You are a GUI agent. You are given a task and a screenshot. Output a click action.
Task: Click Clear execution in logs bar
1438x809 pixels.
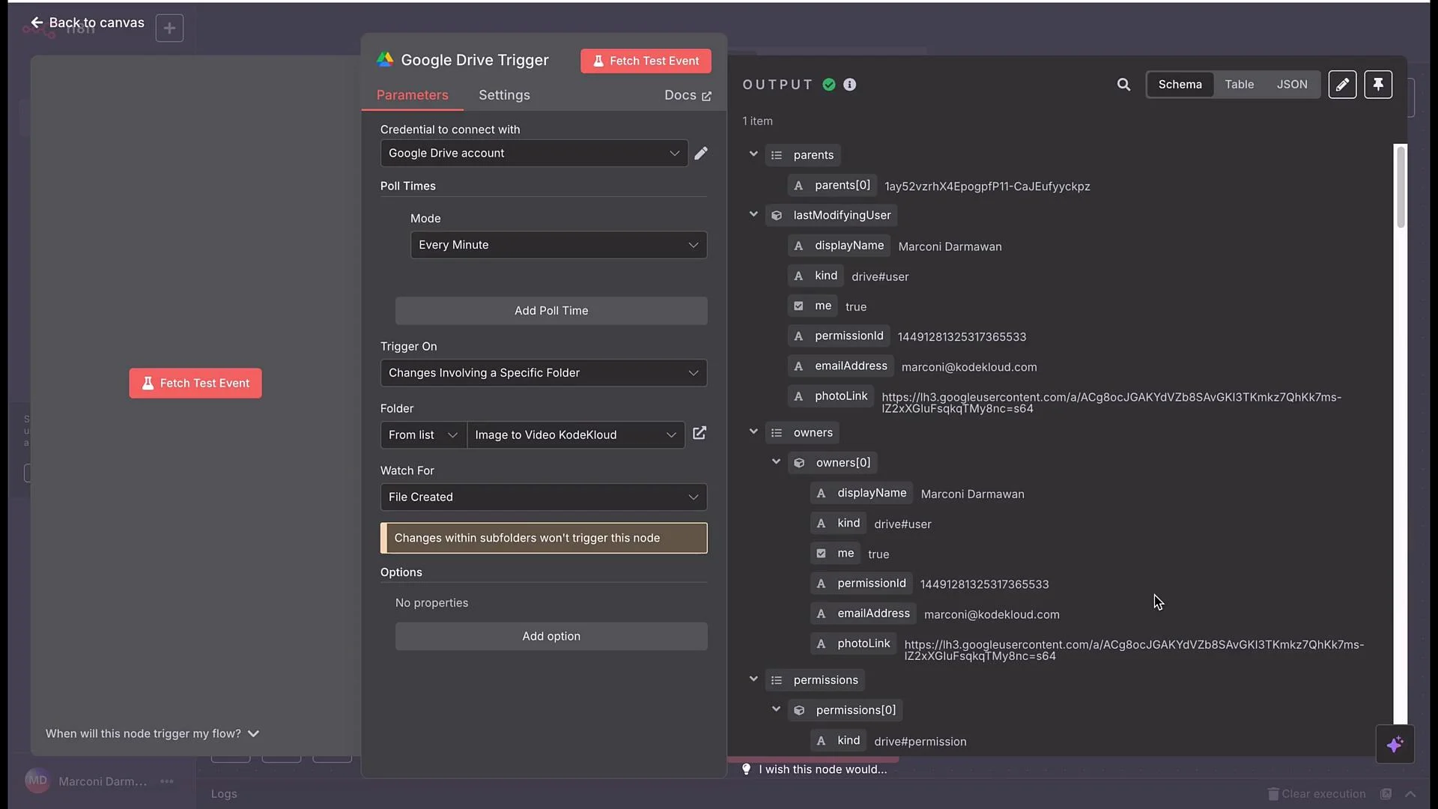pos(1317,794)
